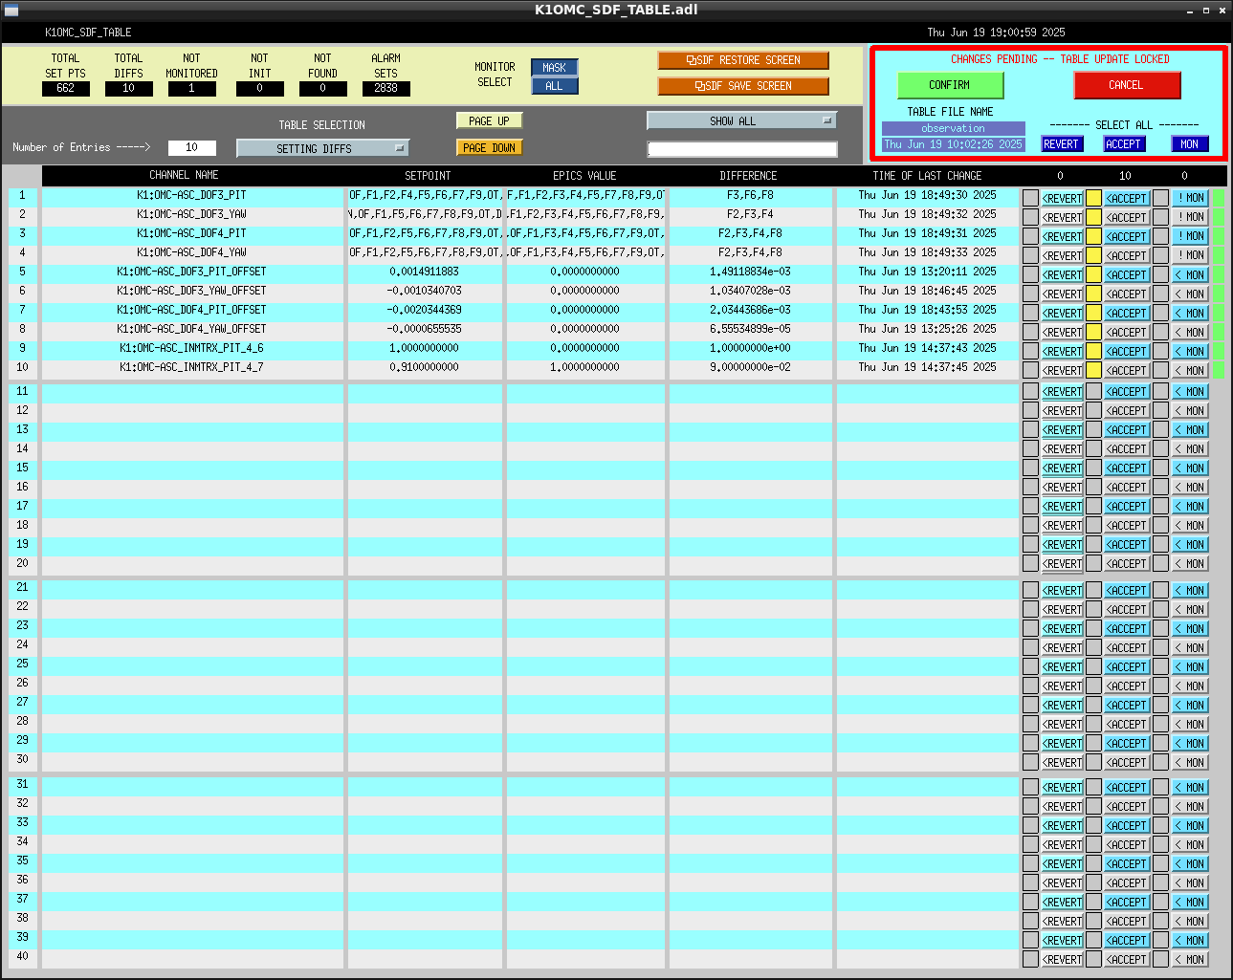Image resolution: width=1233 pixels, height=980 pixels.
Task: Toggle the yellow accept checkbox on row 8
Action: [x=1093, y=332]
